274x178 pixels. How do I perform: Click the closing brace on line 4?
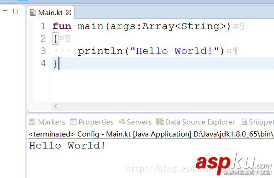click(x=55, y=64)
